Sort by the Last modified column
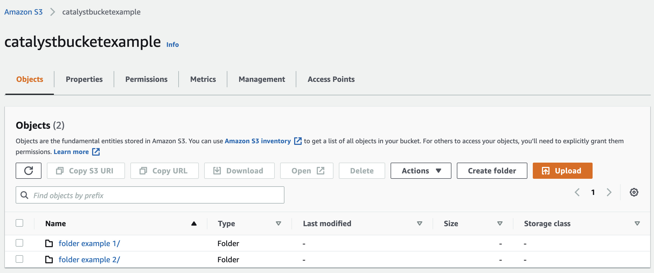 (419, 223)
